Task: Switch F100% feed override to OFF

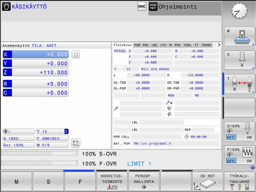Action: (x=231, y=161)
